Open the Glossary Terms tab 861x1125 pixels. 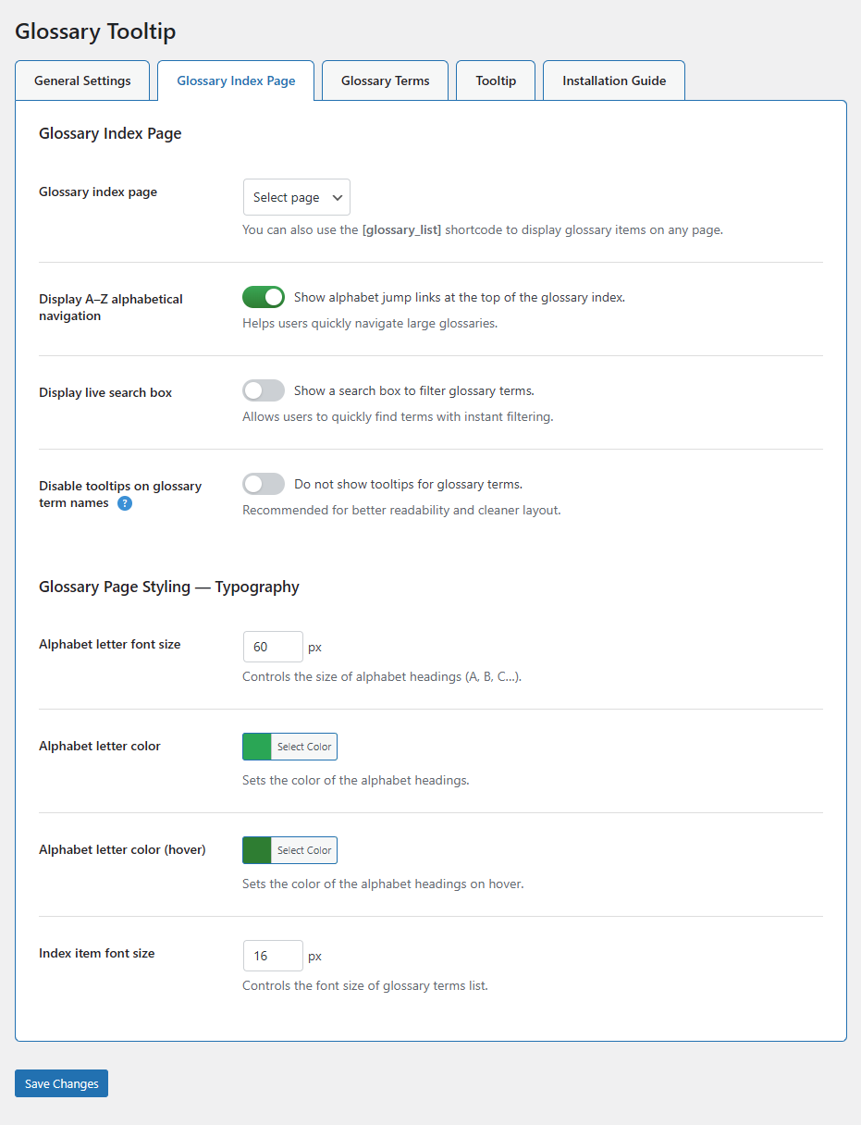point(385,80)
